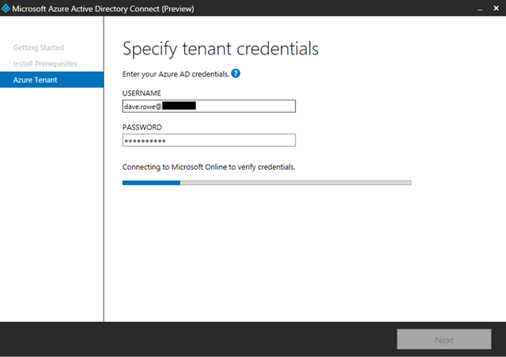Go to Getting Started step
Viewport: 506px width, 357px height.
(x=39, y=47)
